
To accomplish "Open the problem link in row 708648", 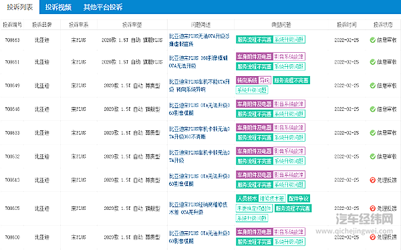I will tap(199, 109).
